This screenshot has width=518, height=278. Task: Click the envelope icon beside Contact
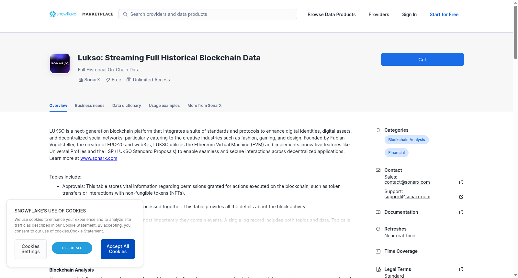(x=378, y=170)
